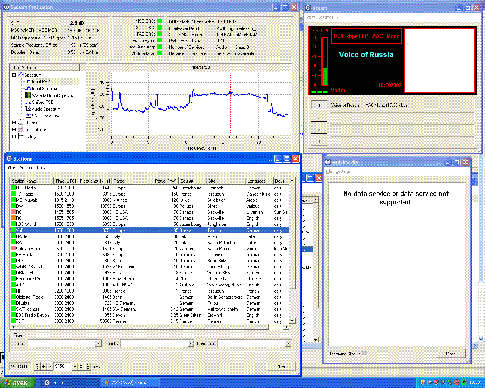Select service 2 button in dream window
The width and height of the screenshot is (485, 388).
pos(319,117)
